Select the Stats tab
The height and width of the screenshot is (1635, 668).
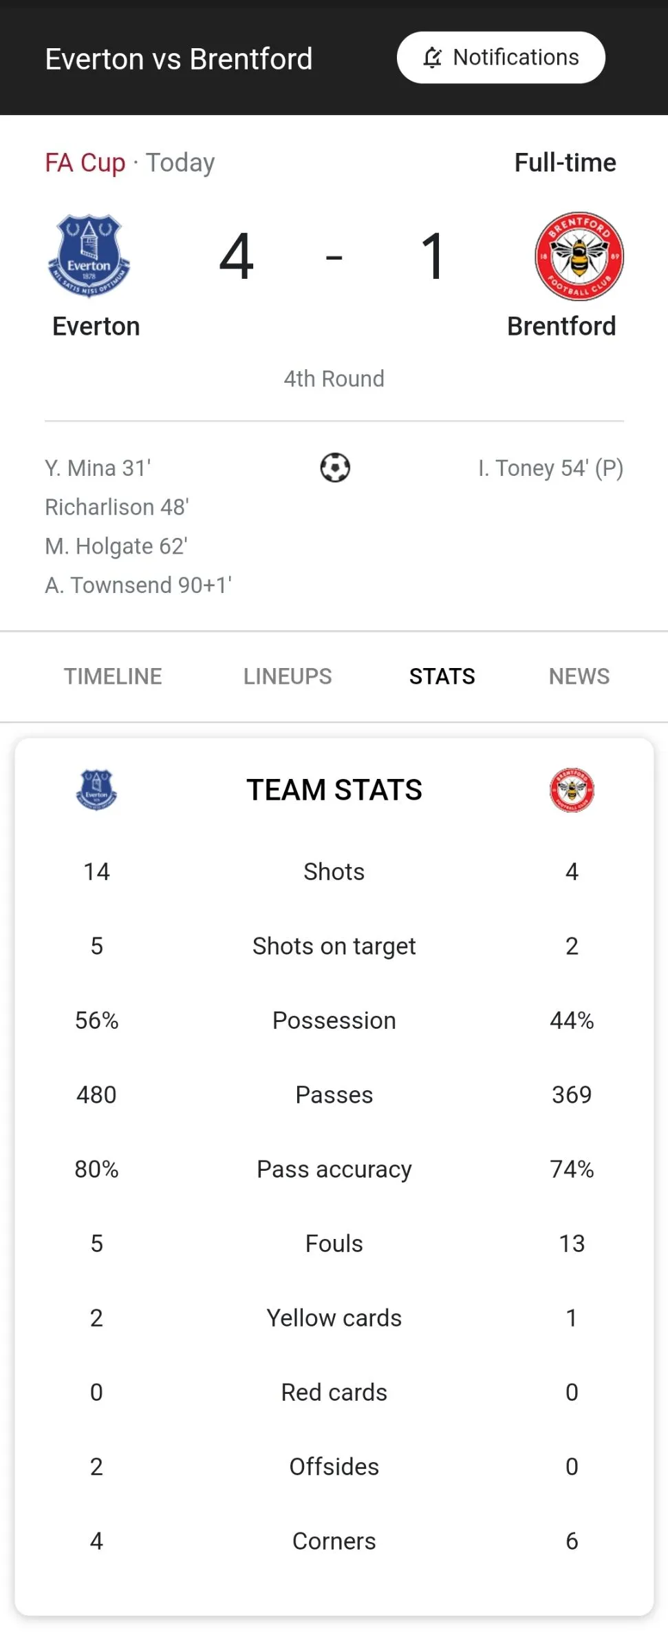point(442,676)
